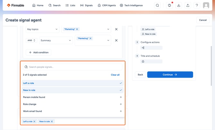Remove "Marketing" tag from Key topics row
The width and height of the screenshot is (215, 130).
77,29
